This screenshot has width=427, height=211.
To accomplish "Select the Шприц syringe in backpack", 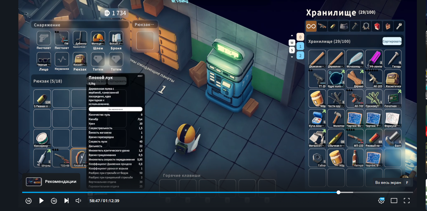I will point(42,158).
